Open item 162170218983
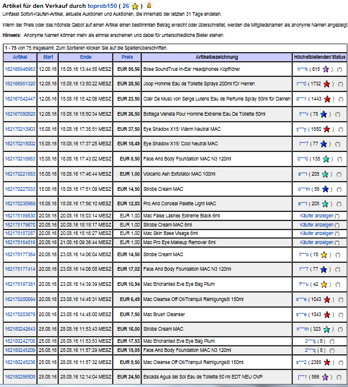Screen dimensions: 348x387 [x=20, y=159]
